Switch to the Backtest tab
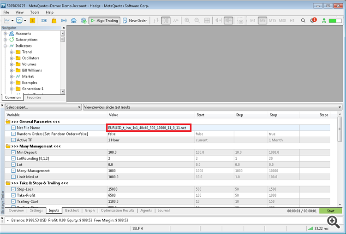The height and width of the screenshot is (234, 346). (72, 211)
